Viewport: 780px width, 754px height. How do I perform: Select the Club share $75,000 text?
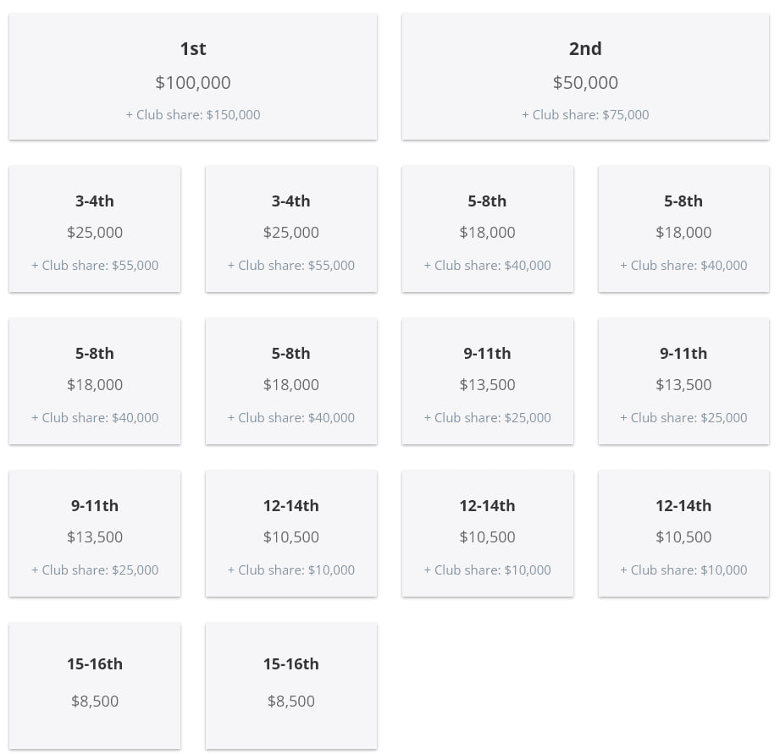point(585,115)
